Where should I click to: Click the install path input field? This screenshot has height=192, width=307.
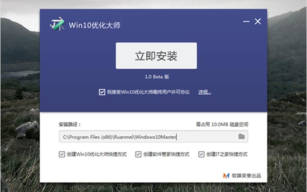click(x=153, y=137)
